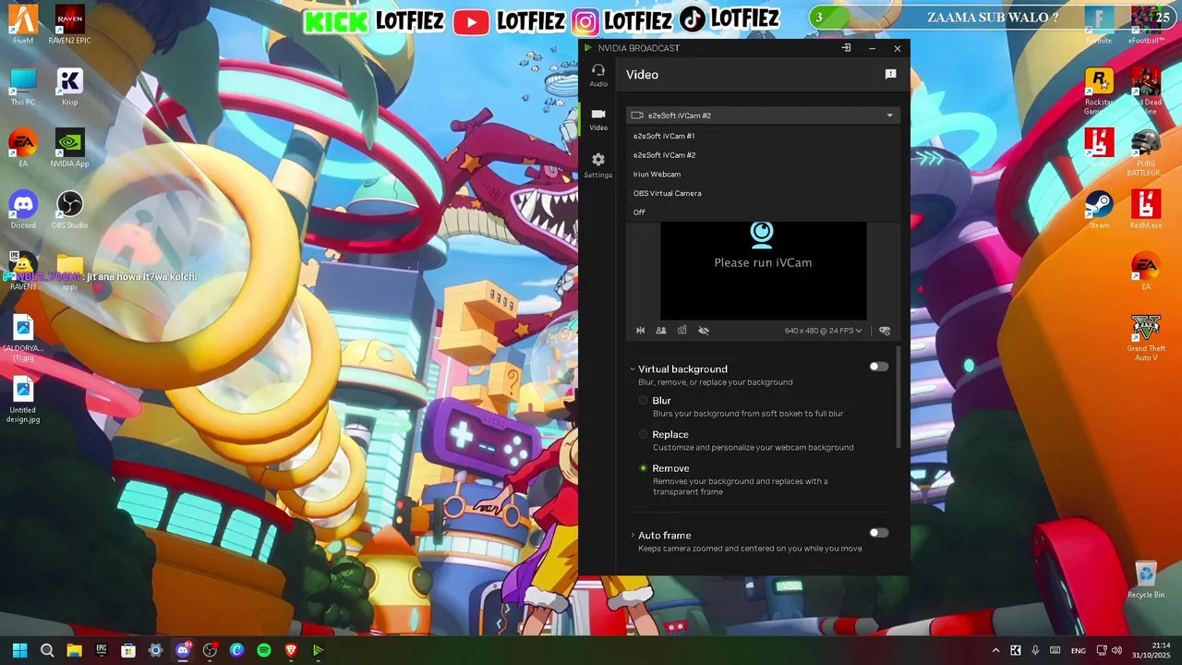This screenshot has width=1182, height=665.
Task: Enable the Auto frame toggle
Action: tap(879, 533)
